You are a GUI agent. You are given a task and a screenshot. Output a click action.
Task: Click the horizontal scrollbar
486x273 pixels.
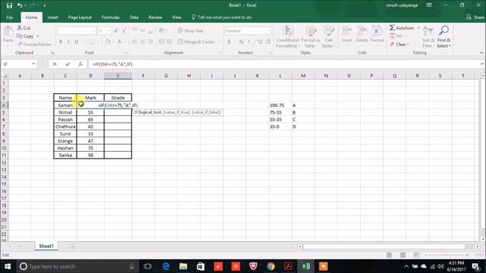384,246
